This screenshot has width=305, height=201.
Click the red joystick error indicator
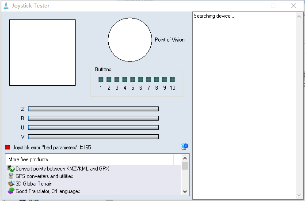point(8,147)
